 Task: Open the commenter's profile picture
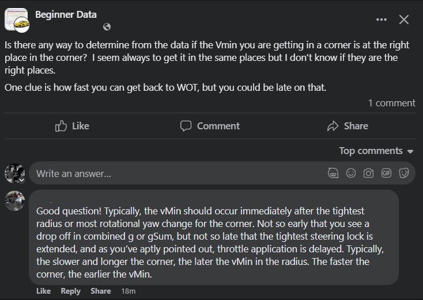pyautogui.click(x=15, y=201)
